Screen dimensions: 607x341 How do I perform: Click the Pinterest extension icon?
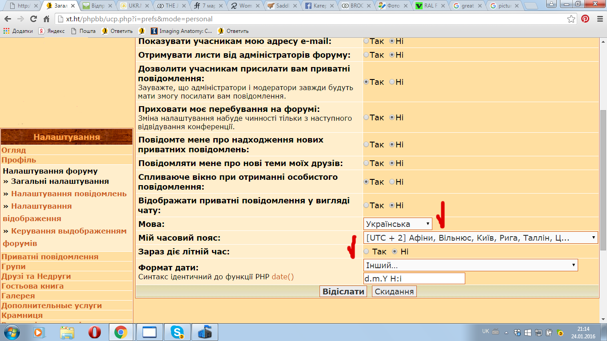pyautogui.click(x=585, y=19)
